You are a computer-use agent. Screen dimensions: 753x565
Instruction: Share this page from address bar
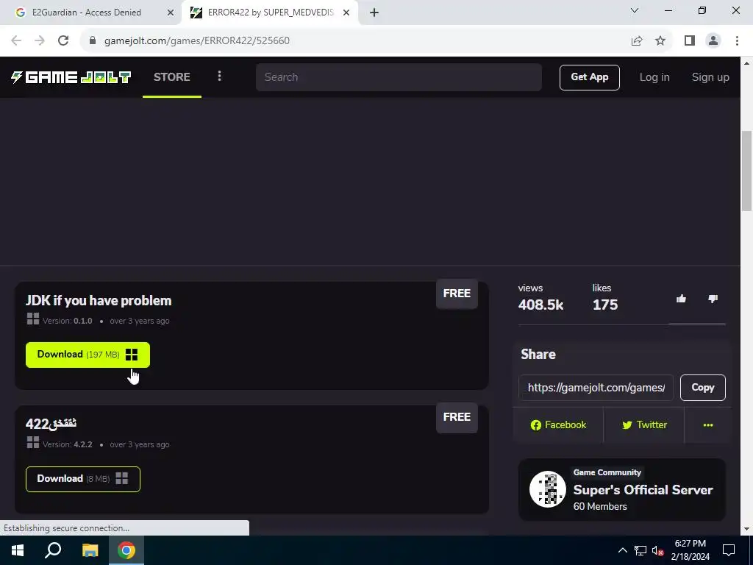(637, 41)
